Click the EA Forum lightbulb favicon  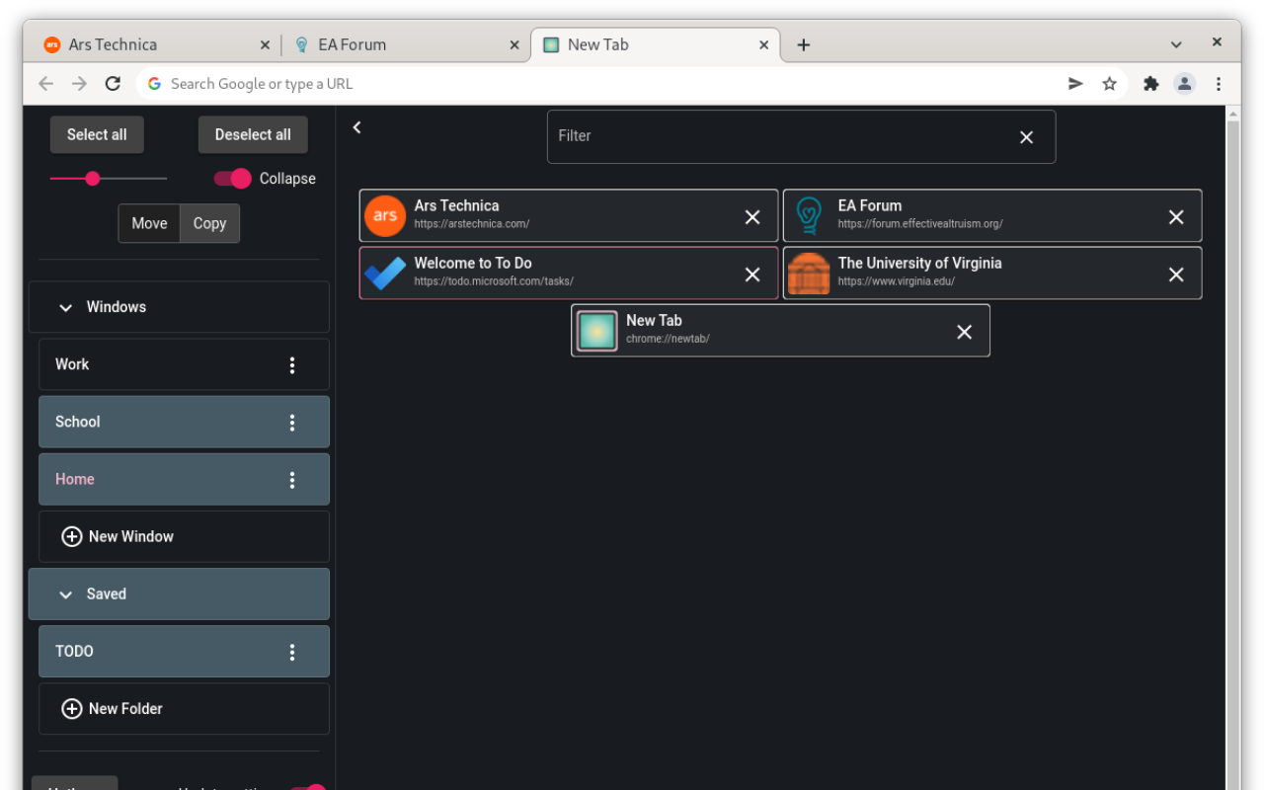pos(809,215)
